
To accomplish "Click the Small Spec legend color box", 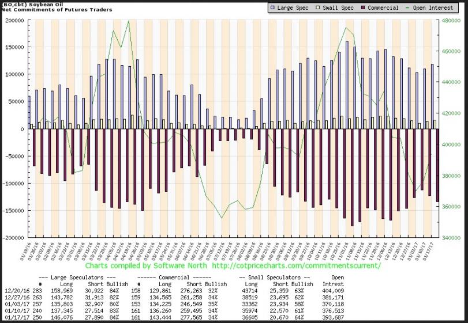I will coord(319,8).
